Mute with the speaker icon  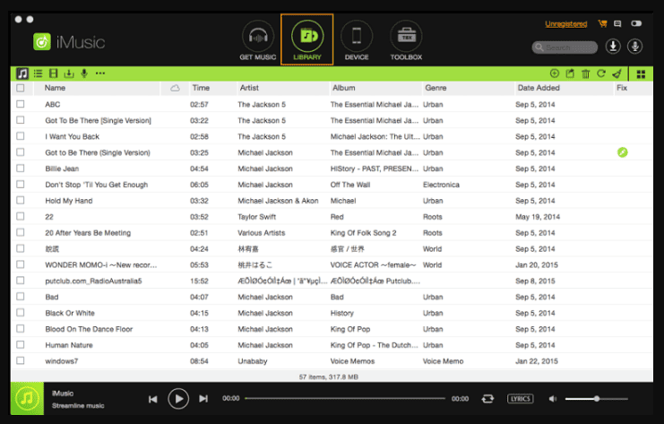(552, 399)
